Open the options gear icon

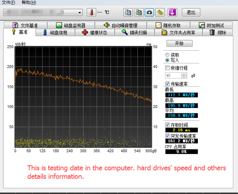(160, 12)
